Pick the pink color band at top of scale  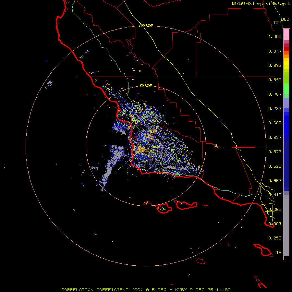[286, 35]
